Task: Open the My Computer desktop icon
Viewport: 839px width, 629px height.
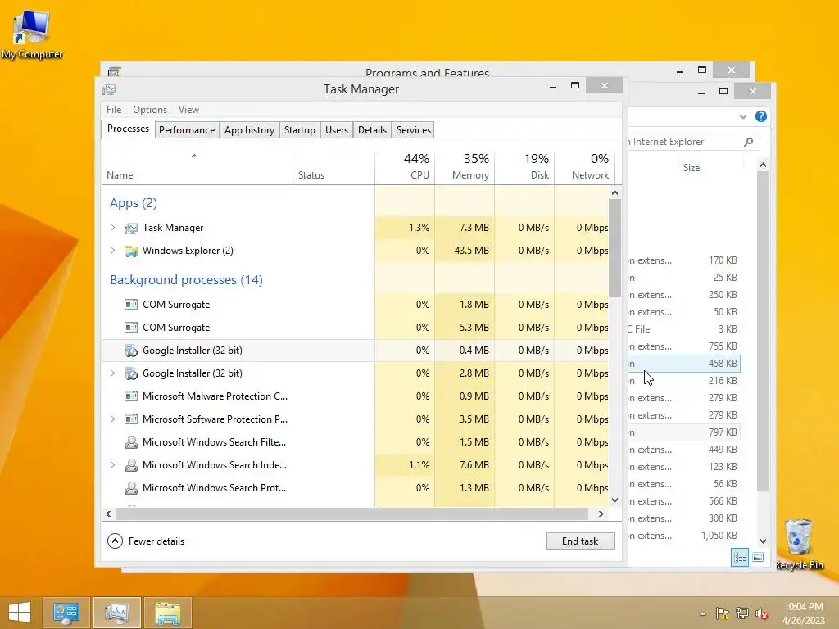Action: coord(32,34)
